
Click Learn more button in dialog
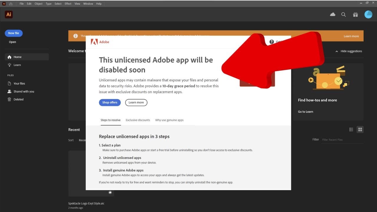tap(136, 102)
